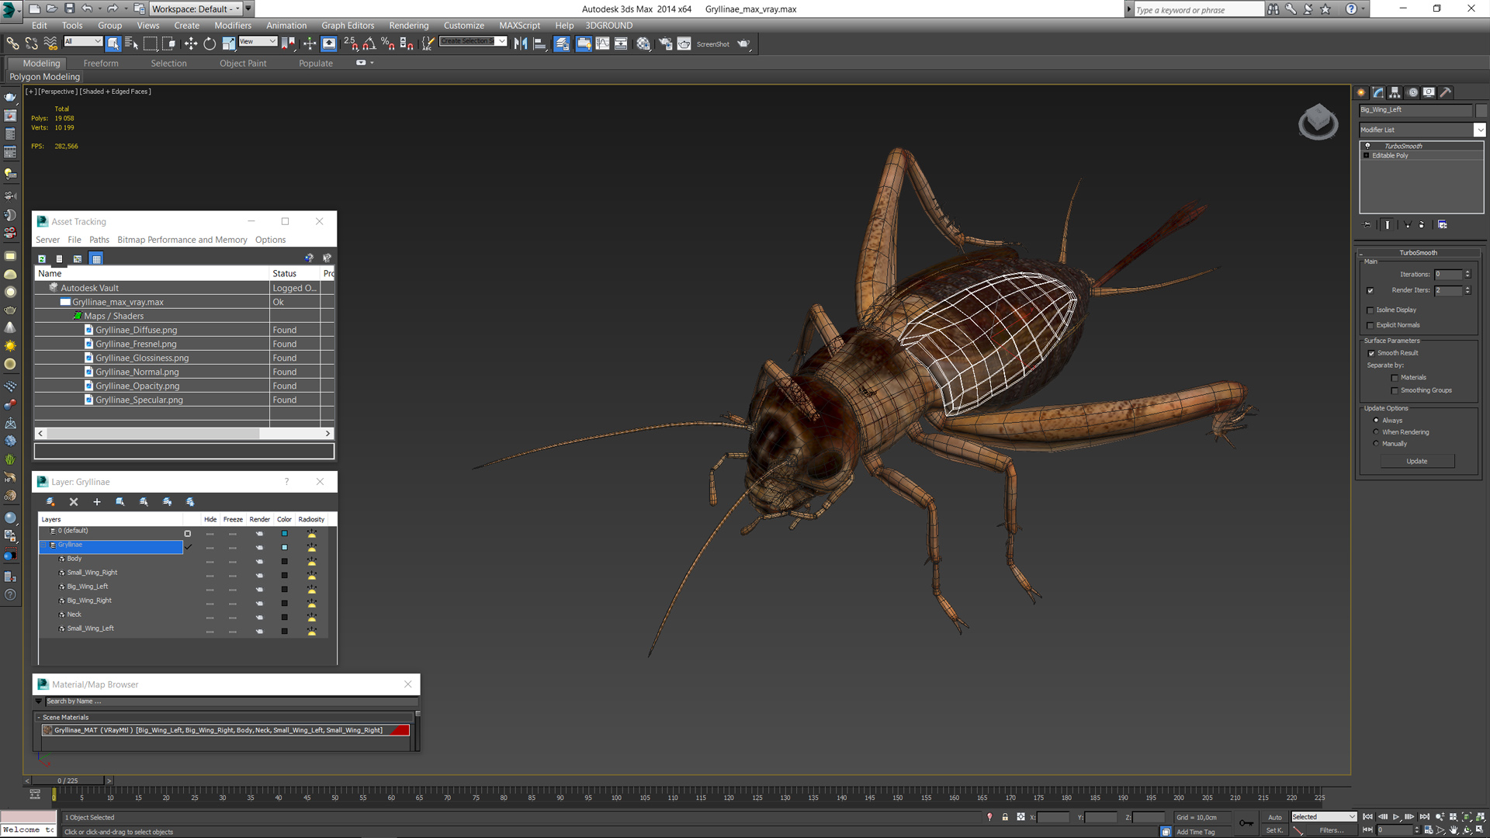Viewport: 1490px width, 838px height.
Task: Enable Separate by Smoothing Groups checkbox
Action: pyautogui.click(x=1395, y=391)
